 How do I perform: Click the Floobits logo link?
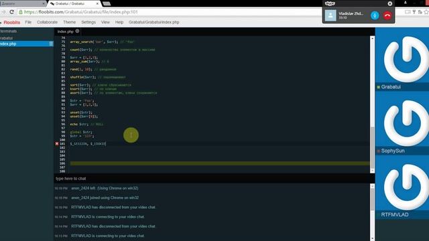pyautogui.click(x=11, y=22)
